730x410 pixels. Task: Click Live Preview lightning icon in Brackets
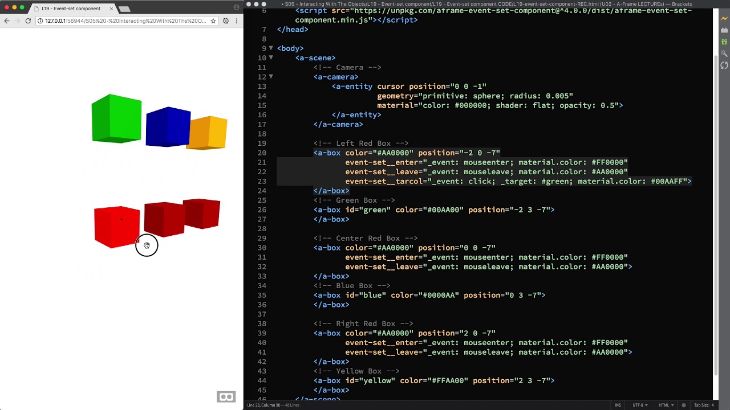pos(724,18)
